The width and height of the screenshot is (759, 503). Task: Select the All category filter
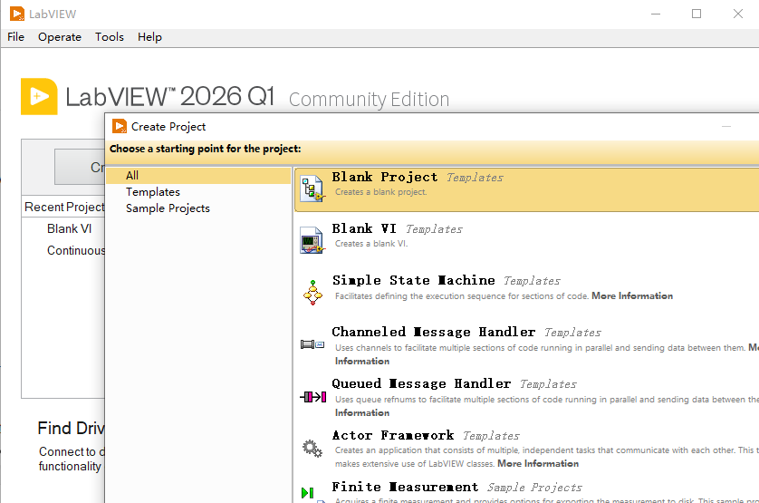pos(198,176)
